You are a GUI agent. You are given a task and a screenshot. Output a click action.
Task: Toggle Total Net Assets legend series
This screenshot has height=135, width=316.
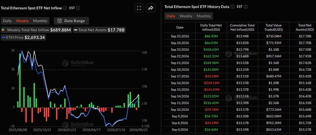point(99,30)
